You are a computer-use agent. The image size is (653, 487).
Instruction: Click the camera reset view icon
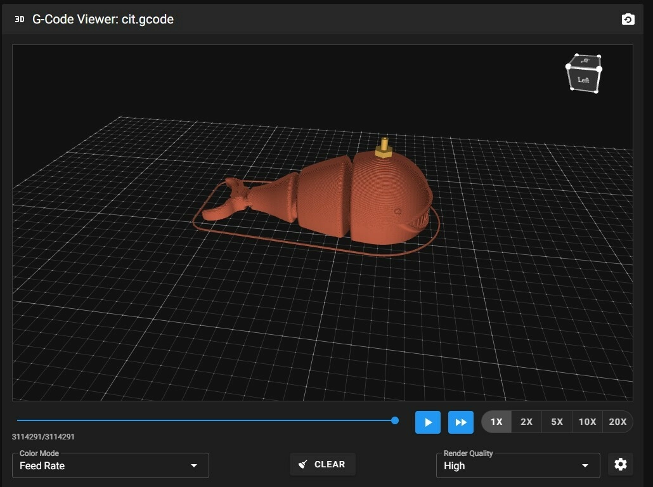click(628, 19)
